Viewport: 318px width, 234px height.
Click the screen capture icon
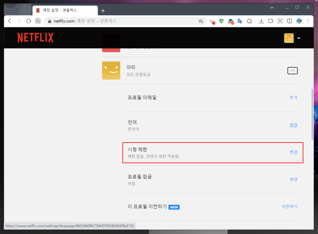[x=280, y=21]
